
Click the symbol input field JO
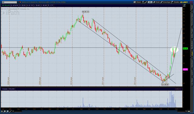(9, 2)
